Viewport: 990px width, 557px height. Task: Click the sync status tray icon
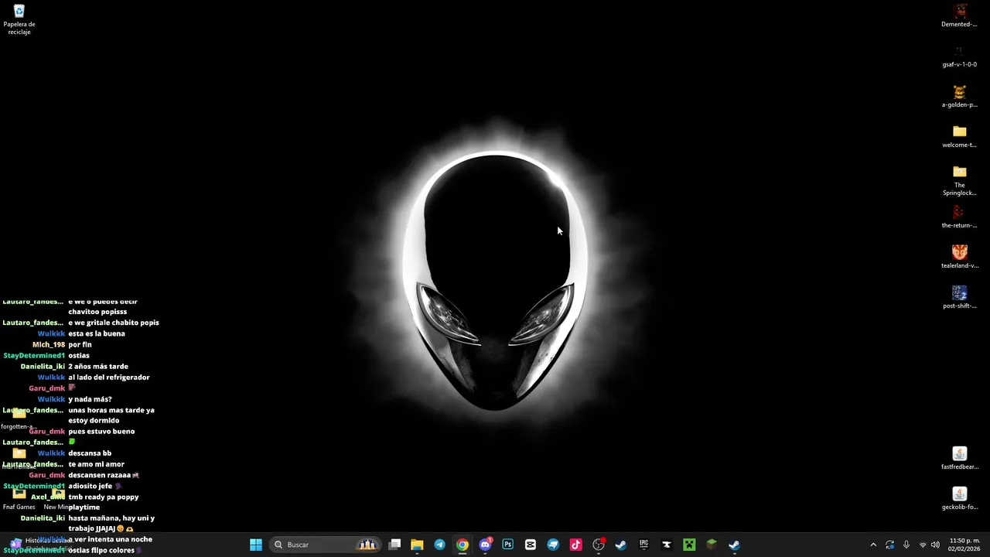click(889, 545)
